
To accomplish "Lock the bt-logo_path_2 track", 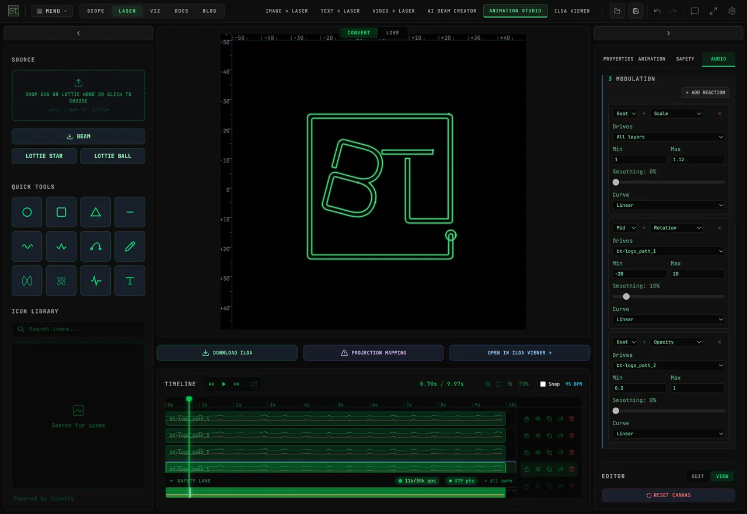I will (x=527, y=452).
